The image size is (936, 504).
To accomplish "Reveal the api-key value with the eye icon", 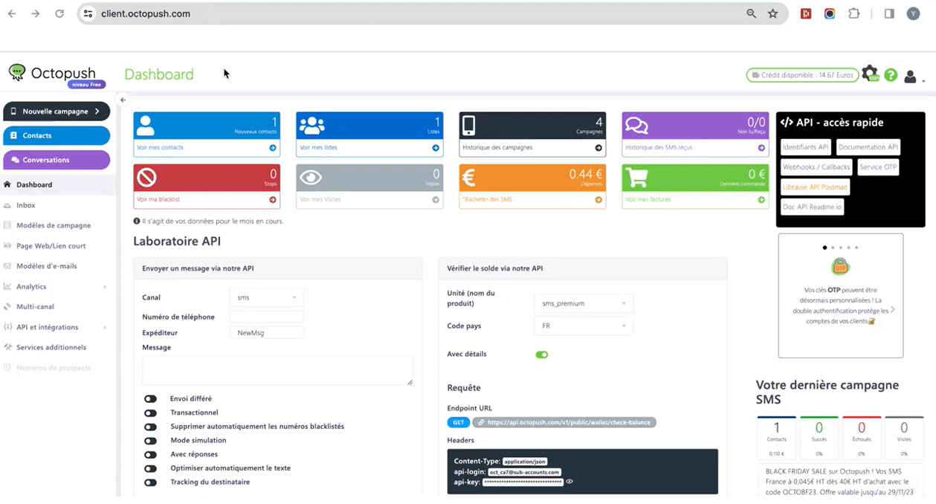I will click(569, 482).
